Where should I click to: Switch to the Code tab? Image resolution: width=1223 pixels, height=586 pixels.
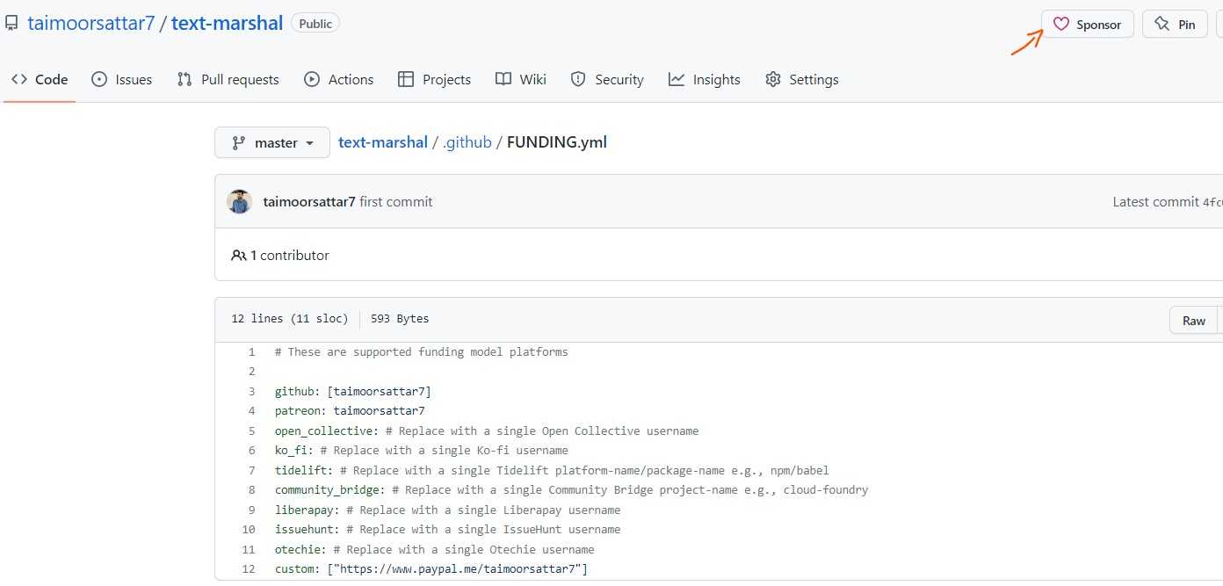pos(40,80)
